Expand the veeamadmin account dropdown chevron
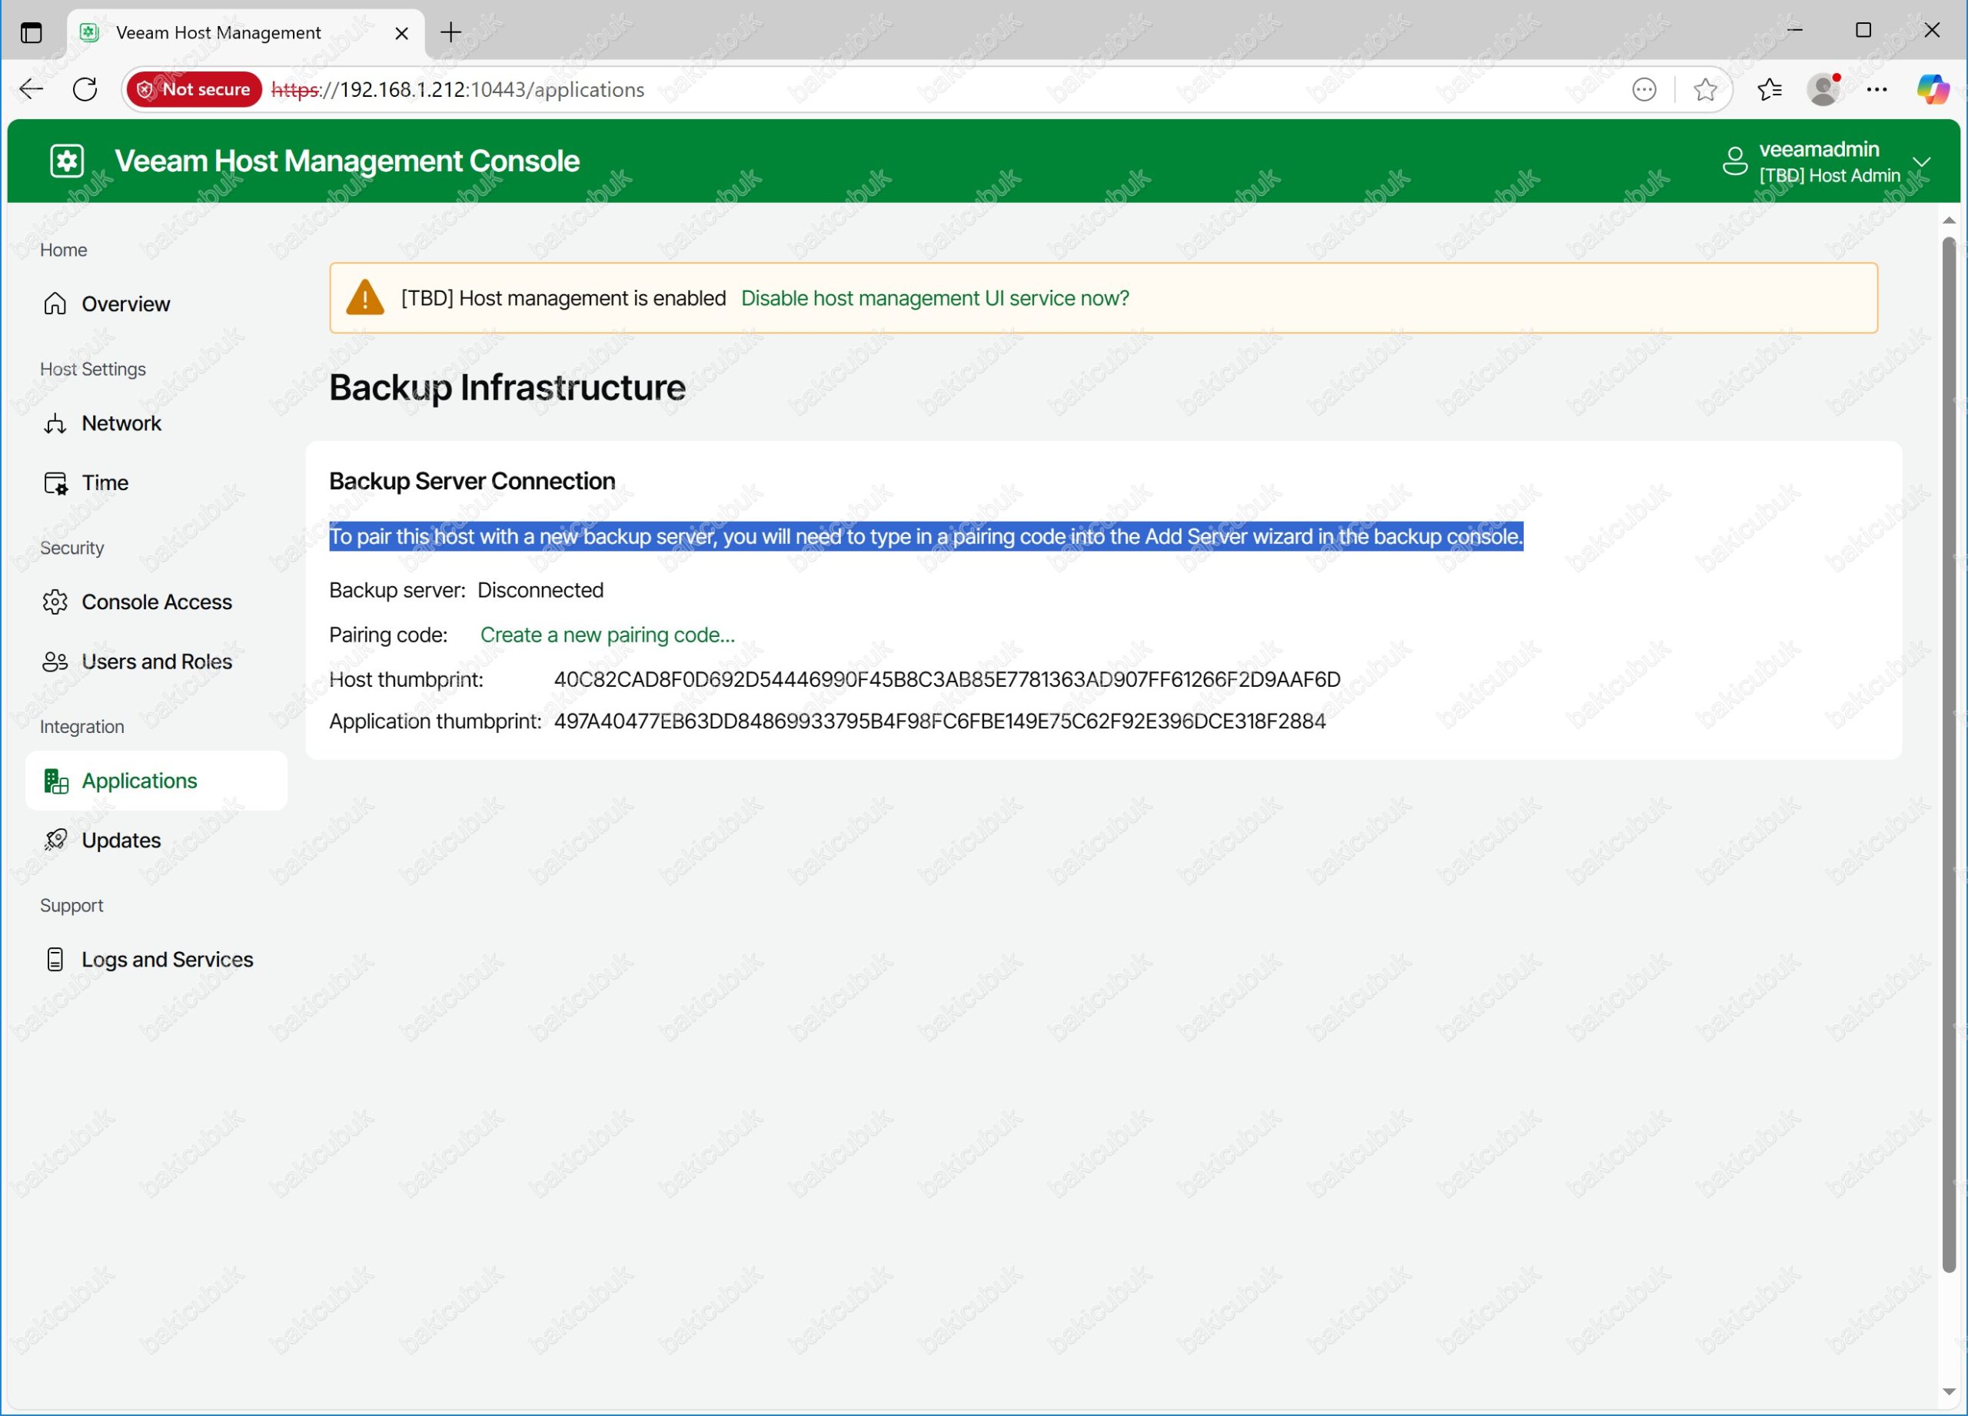The image size is (1968, 1416). pyautogui.click(x=1922, y=162)
